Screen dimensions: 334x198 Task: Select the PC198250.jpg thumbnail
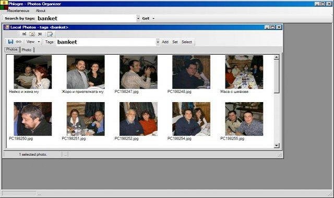(33, 119)
